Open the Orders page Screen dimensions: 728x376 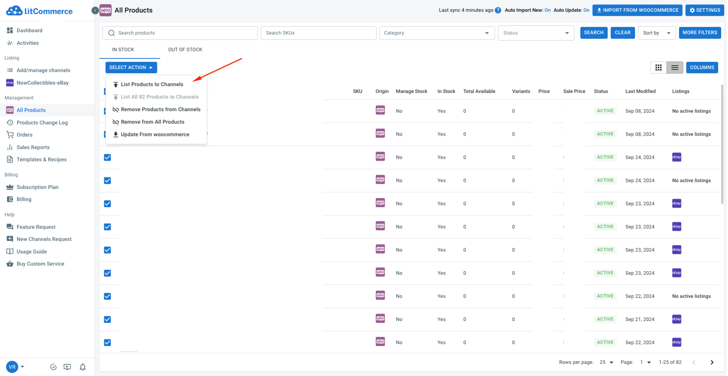24,135
